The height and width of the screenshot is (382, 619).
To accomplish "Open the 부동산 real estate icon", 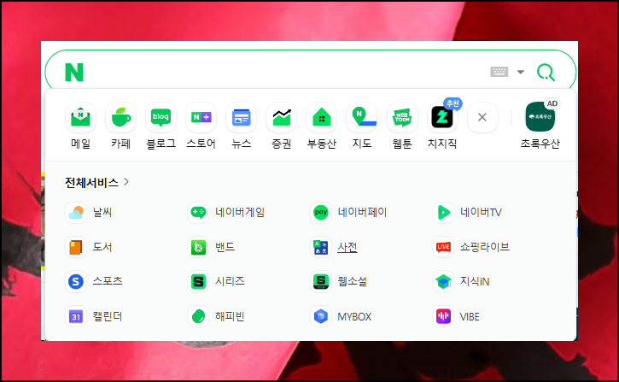I will (x=321, y=117).
